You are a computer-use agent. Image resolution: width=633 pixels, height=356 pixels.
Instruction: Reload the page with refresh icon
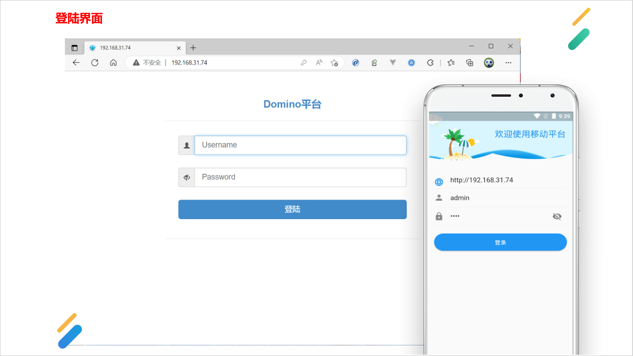[x=95, y=63]
